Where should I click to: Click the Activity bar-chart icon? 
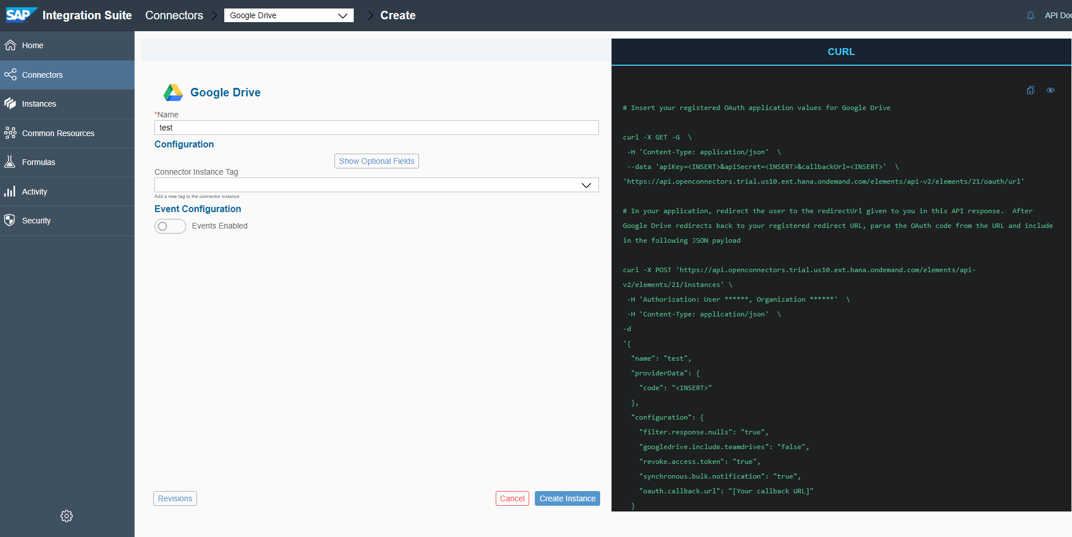point(10,191)
